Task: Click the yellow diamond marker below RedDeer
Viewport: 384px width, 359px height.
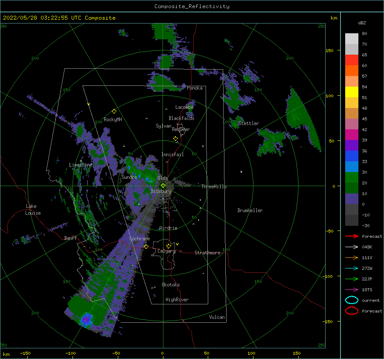Action: pos(176,139)
